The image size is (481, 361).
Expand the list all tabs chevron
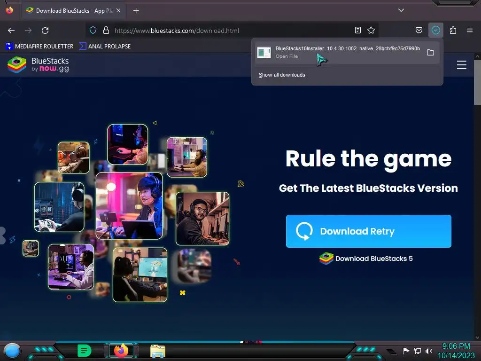[401, 10]
